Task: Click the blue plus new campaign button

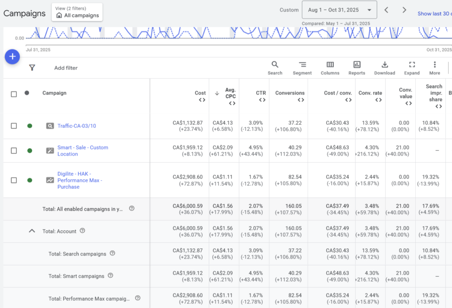Action: coord(12,57)
